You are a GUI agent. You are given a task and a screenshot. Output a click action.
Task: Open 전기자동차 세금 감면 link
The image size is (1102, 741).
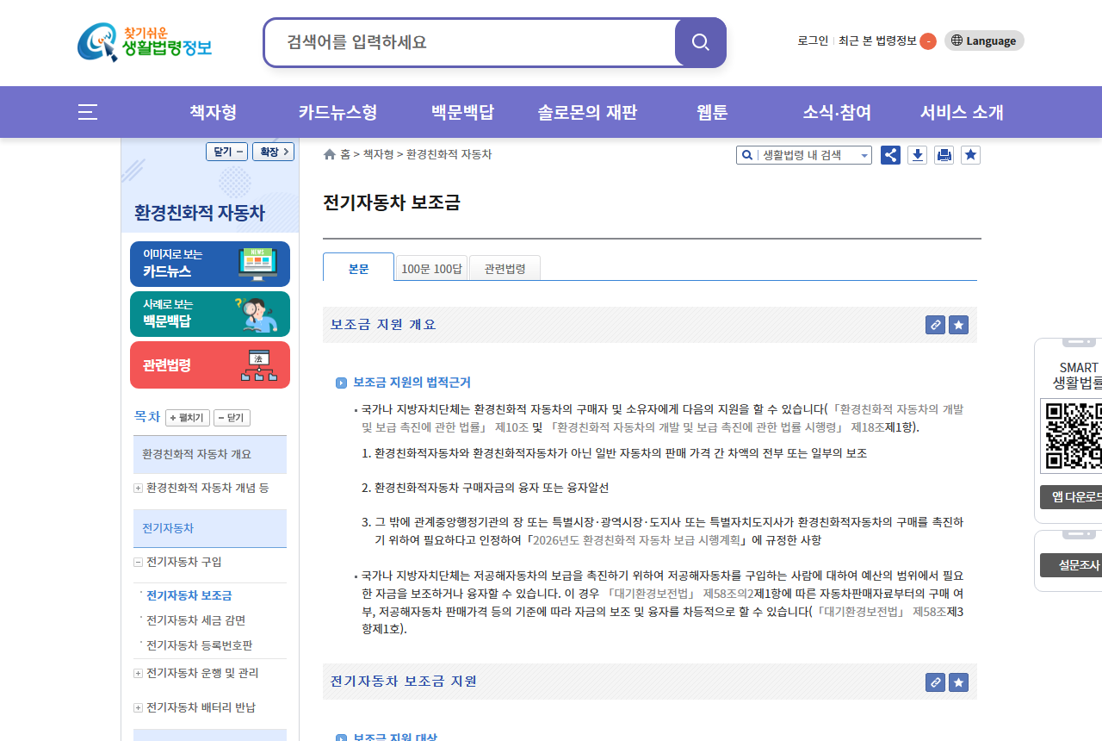pyautogui.click(x=196, y=620)
